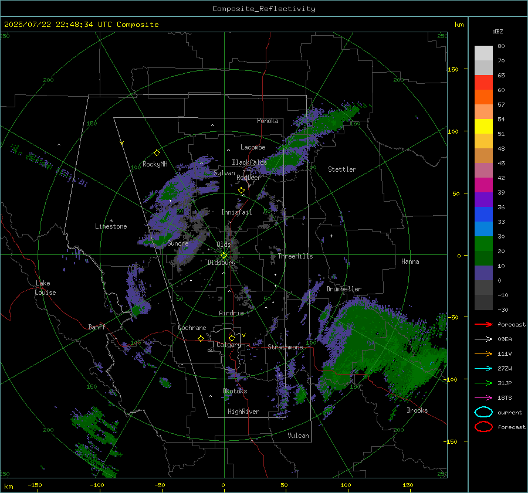Click the ThreeHills town label

[295, 256]
